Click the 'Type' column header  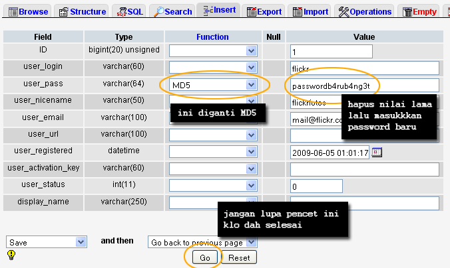(x=124, y=37)
